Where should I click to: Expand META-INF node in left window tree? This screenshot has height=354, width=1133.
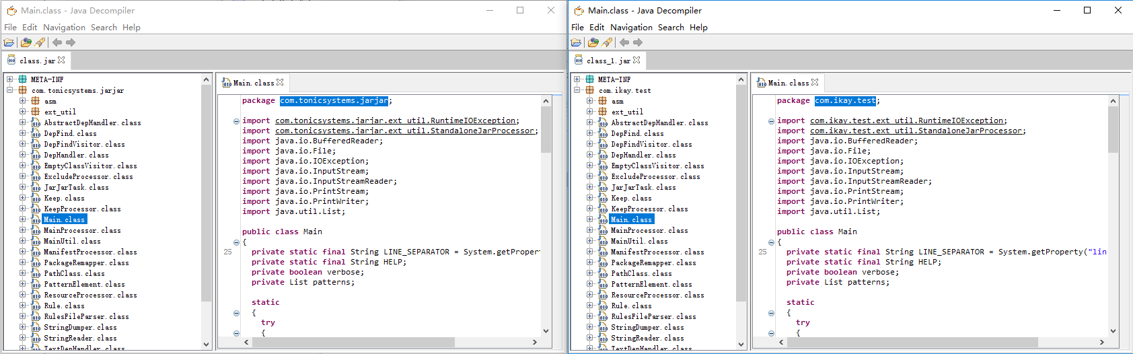(x=10, y=79)
